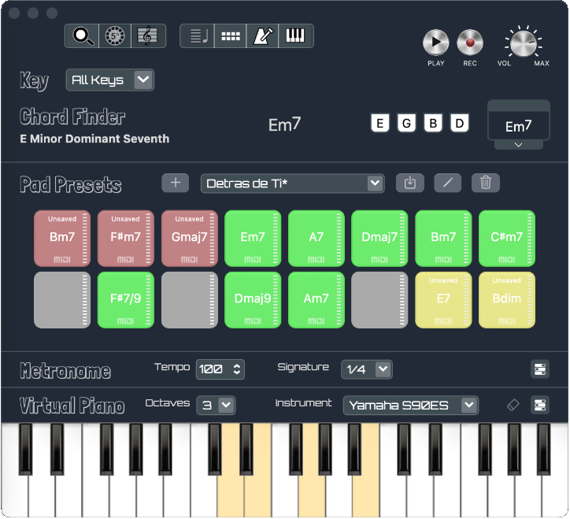
Task: Click the download icon for pad presets
Action: point(409,183)
